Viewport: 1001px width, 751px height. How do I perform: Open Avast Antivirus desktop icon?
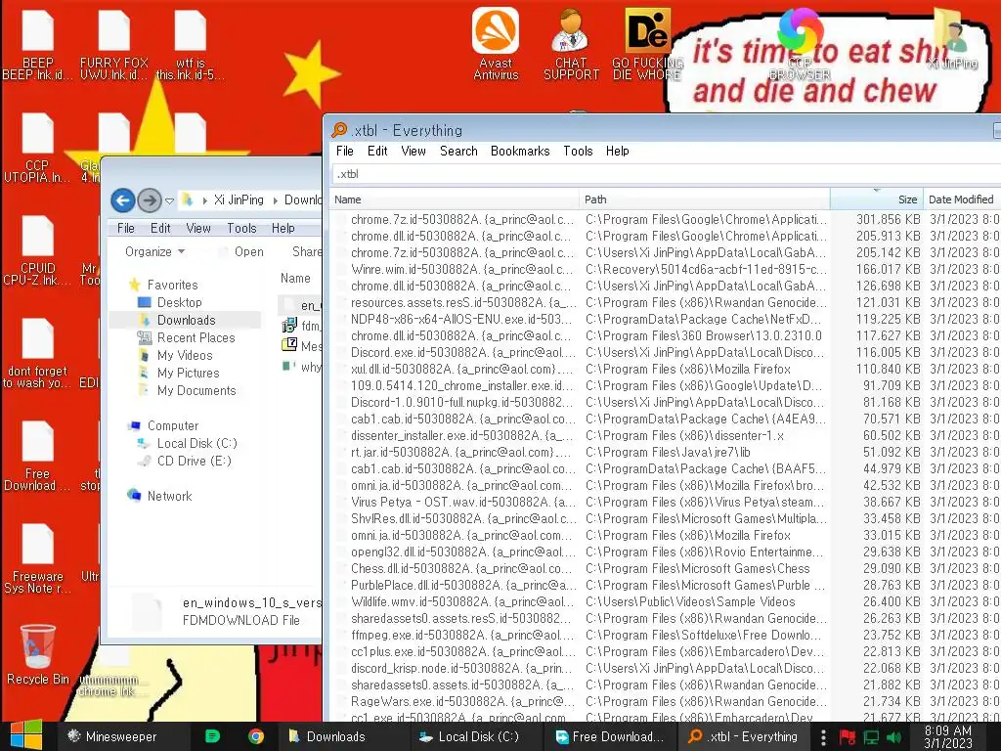tap(496, 43)
